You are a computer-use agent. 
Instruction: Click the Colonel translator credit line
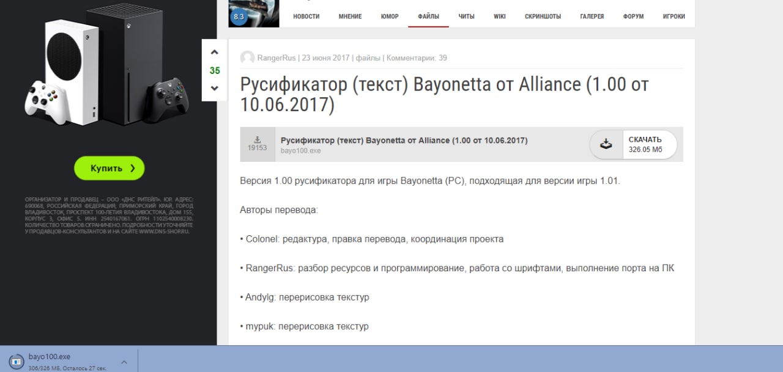tap(372, 239)
